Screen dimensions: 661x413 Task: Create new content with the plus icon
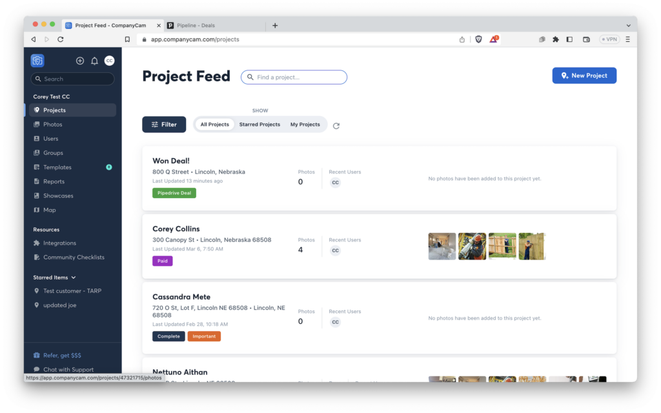80,61
